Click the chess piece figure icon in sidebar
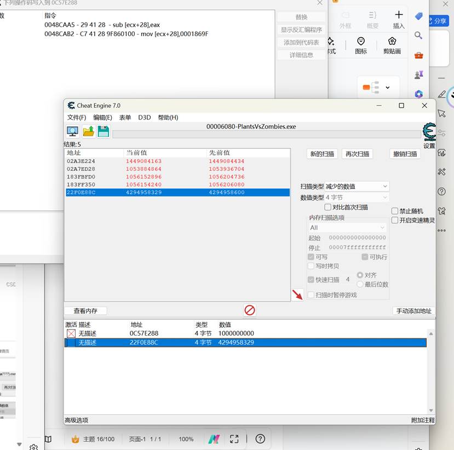Image resolution: width=454 pixels, height=450 pixels. 418,75
